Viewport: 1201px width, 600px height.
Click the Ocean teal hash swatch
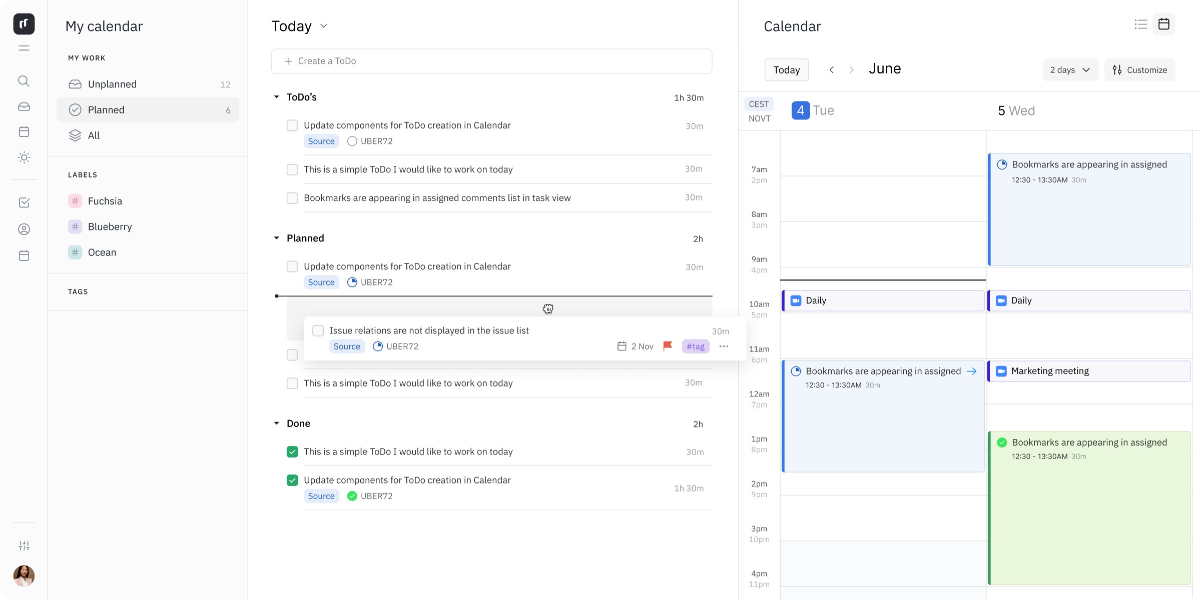(x=75, y=252)
